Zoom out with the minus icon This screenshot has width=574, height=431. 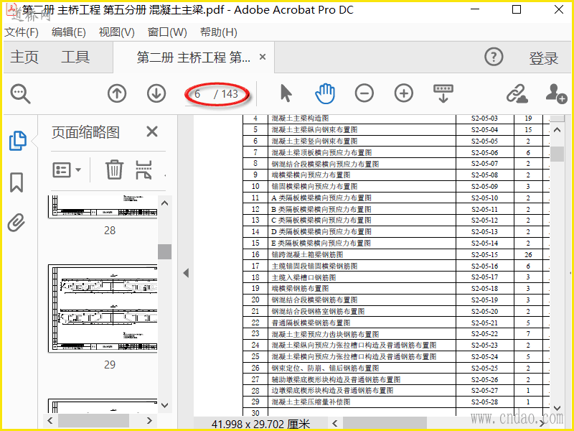pos(364,93)
